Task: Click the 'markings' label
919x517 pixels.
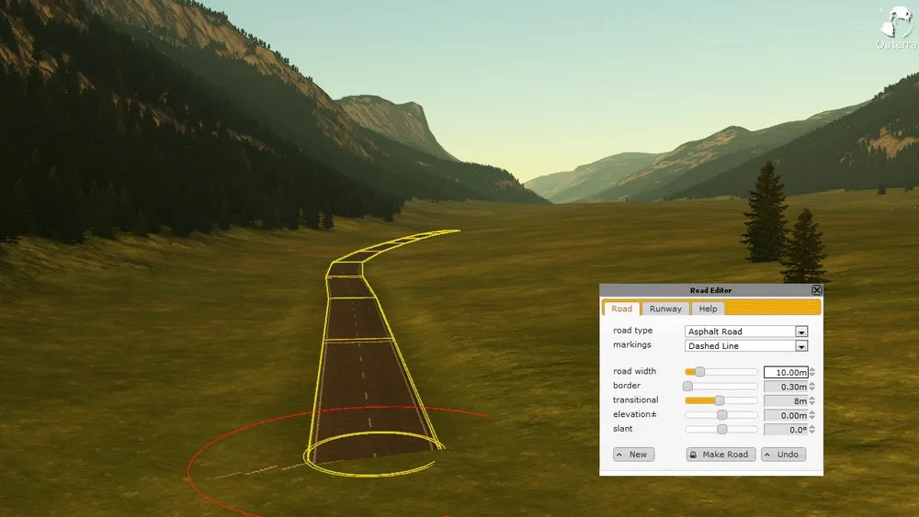Action: point(632,344)
